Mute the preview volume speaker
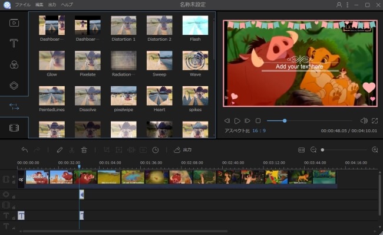 coord(364,120)
